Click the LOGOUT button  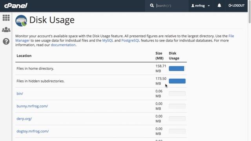click(x=236, y=5)
